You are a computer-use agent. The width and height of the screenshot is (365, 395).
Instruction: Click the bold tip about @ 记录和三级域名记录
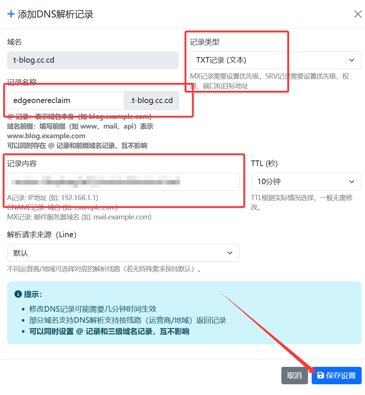(109, 331)
